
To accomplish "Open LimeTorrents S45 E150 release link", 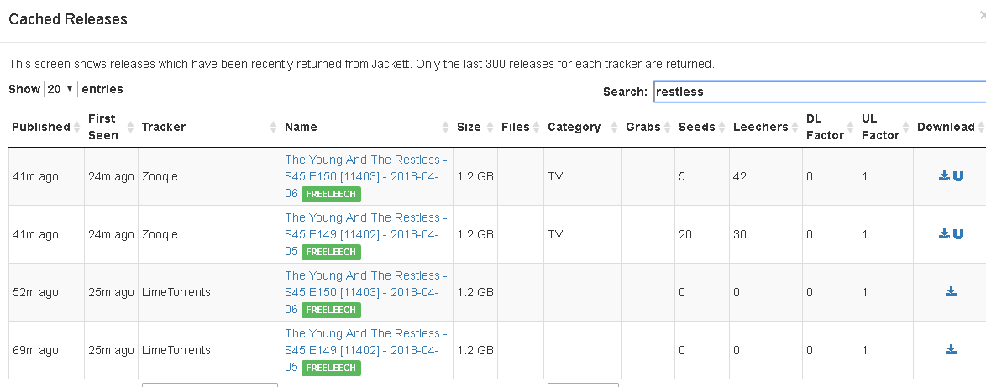I will coord(365,283).
